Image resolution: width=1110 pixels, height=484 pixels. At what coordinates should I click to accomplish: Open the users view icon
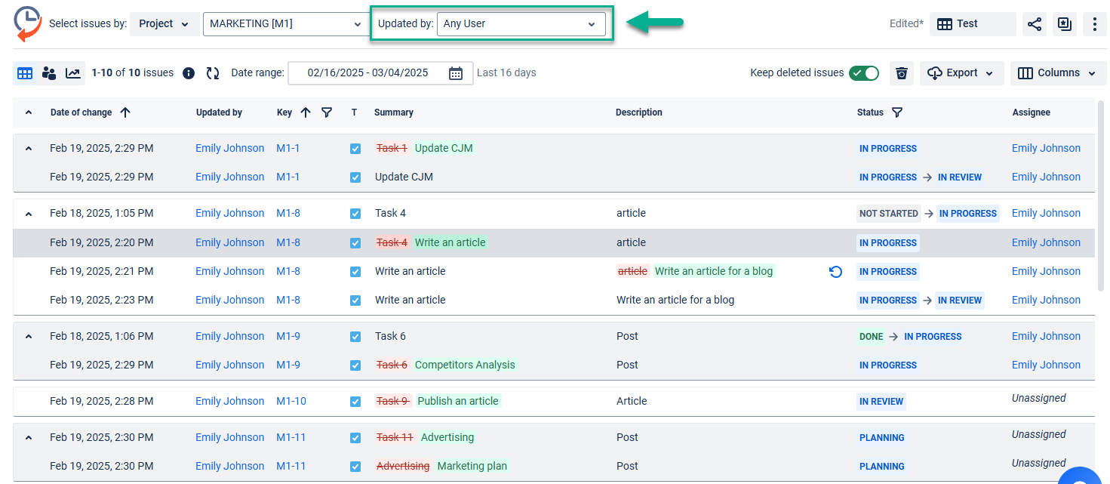tap(49, 73)
